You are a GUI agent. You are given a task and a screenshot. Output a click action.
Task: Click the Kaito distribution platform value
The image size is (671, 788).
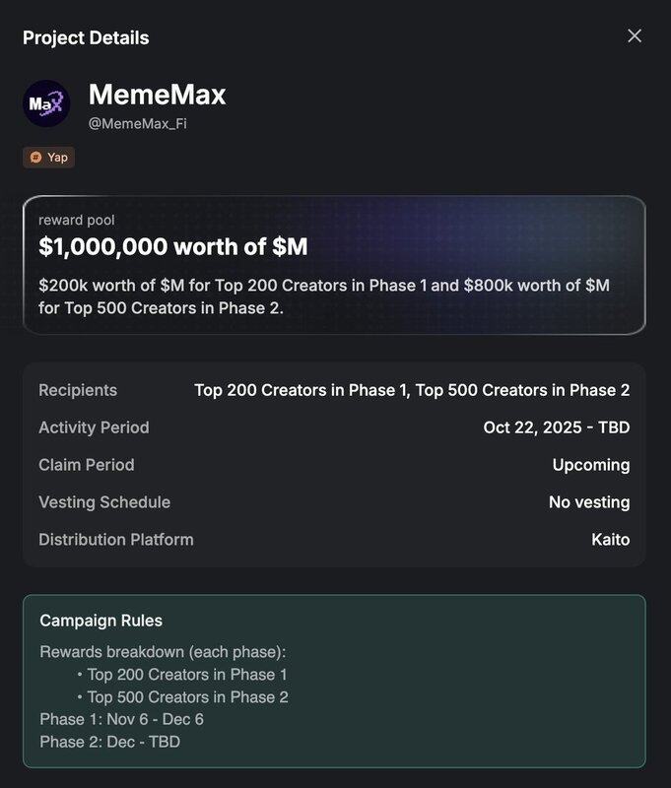coord(608,540)
